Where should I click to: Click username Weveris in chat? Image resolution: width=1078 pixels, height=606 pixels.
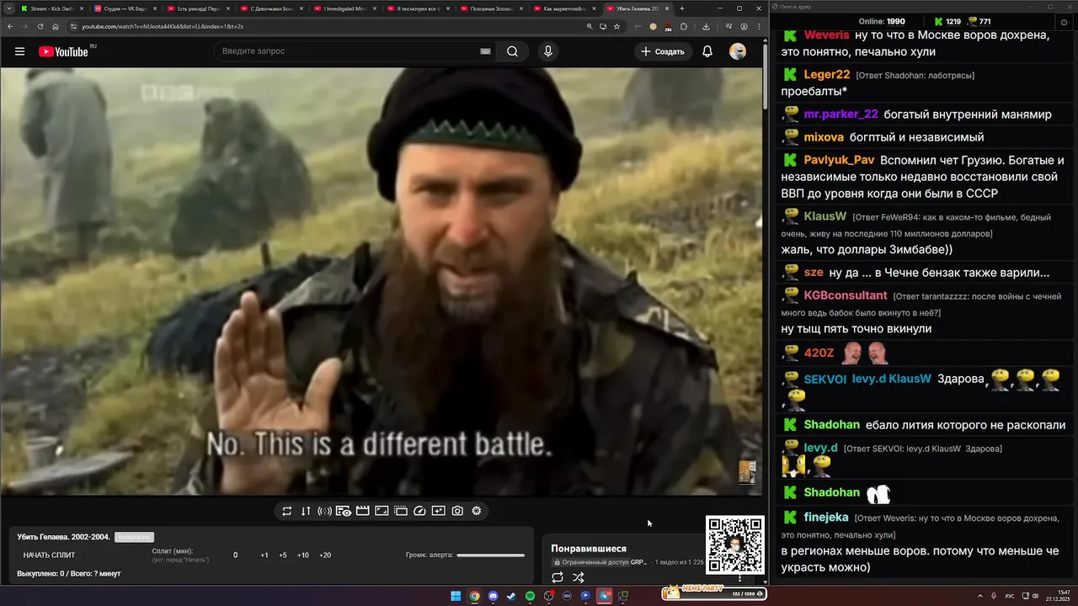[826, 35]
